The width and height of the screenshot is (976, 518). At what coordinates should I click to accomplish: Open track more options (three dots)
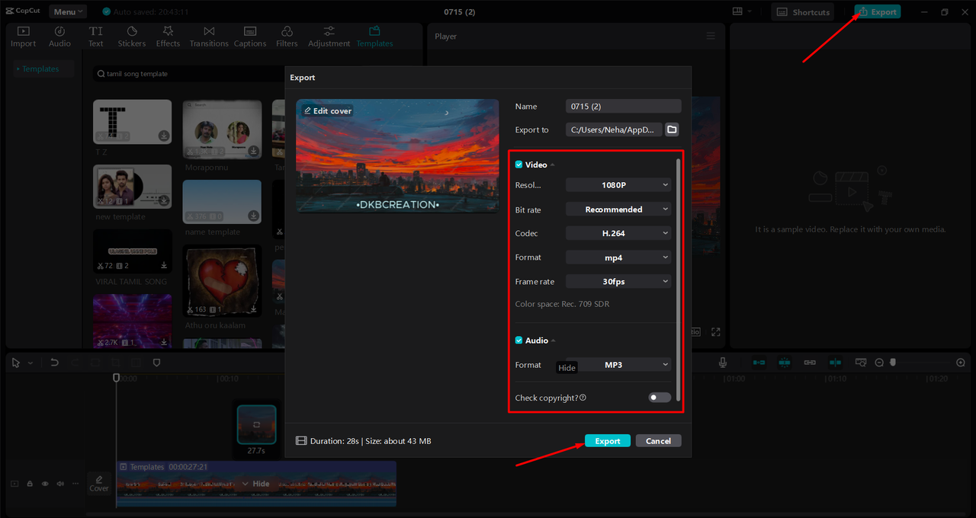point(75,484)
